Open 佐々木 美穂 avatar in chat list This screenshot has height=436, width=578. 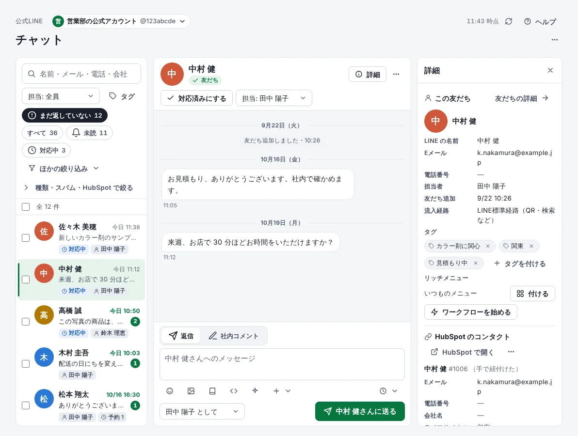pos(44,231)
